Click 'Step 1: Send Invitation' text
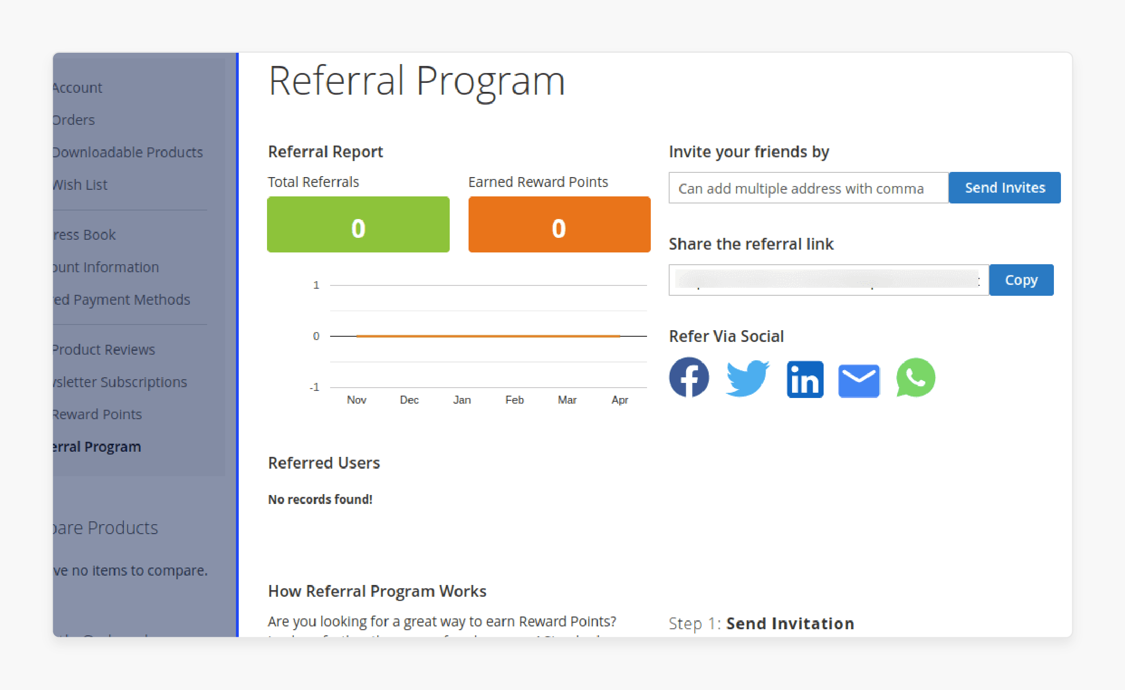This screenshot has height=690, width=1125. 761,624
